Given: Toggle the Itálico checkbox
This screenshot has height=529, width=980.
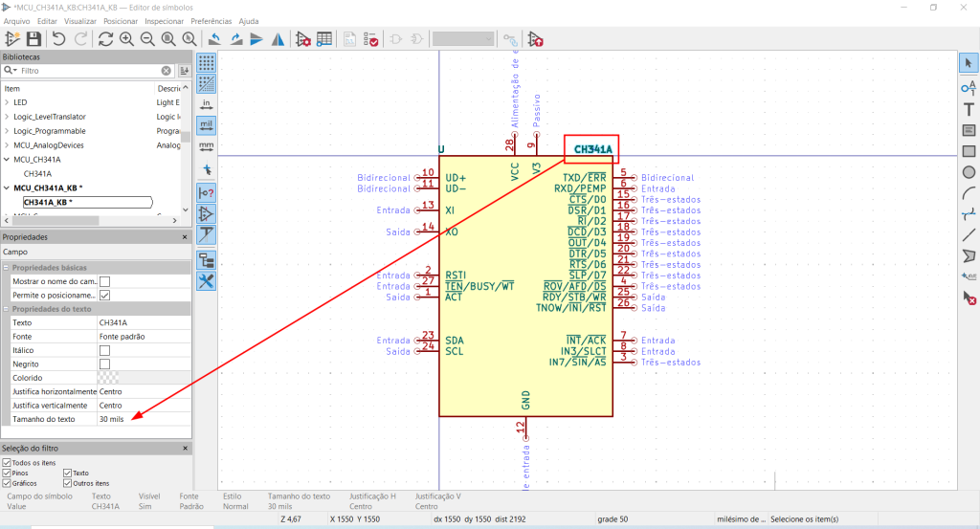Looking at the screenshot, I should click(105, 350).
